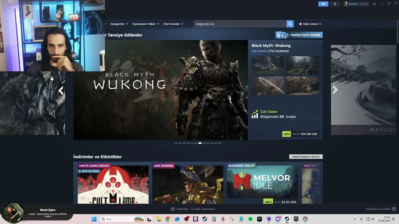The height and width of the screenshot is (224, 399).
Task: Open the Black Myth Wukong main banner image
Action: point(161,90)
